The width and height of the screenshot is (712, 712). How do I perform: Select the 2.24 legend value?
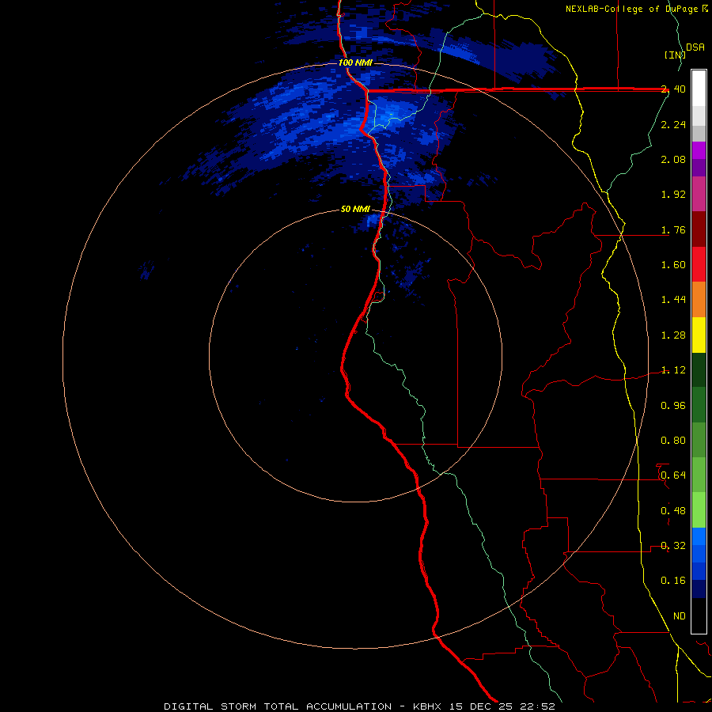[673, 124]
